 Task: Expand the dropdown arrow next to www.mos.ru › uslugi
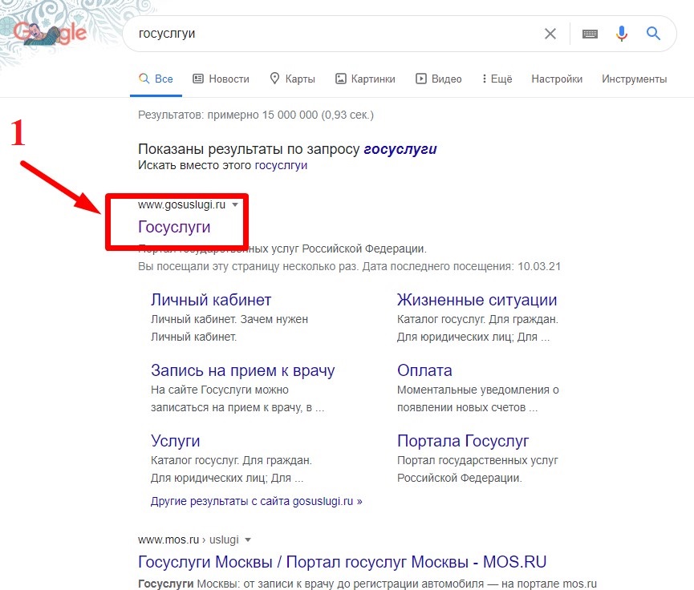(x=248, y=539)
